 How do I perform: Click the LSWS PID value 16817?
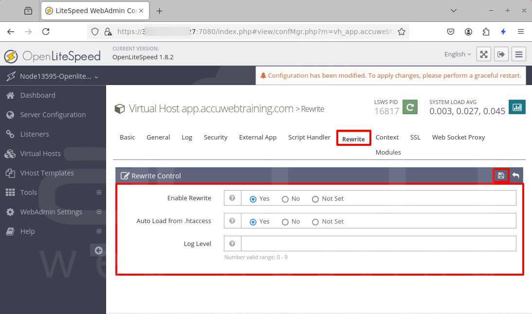(386, 111)
